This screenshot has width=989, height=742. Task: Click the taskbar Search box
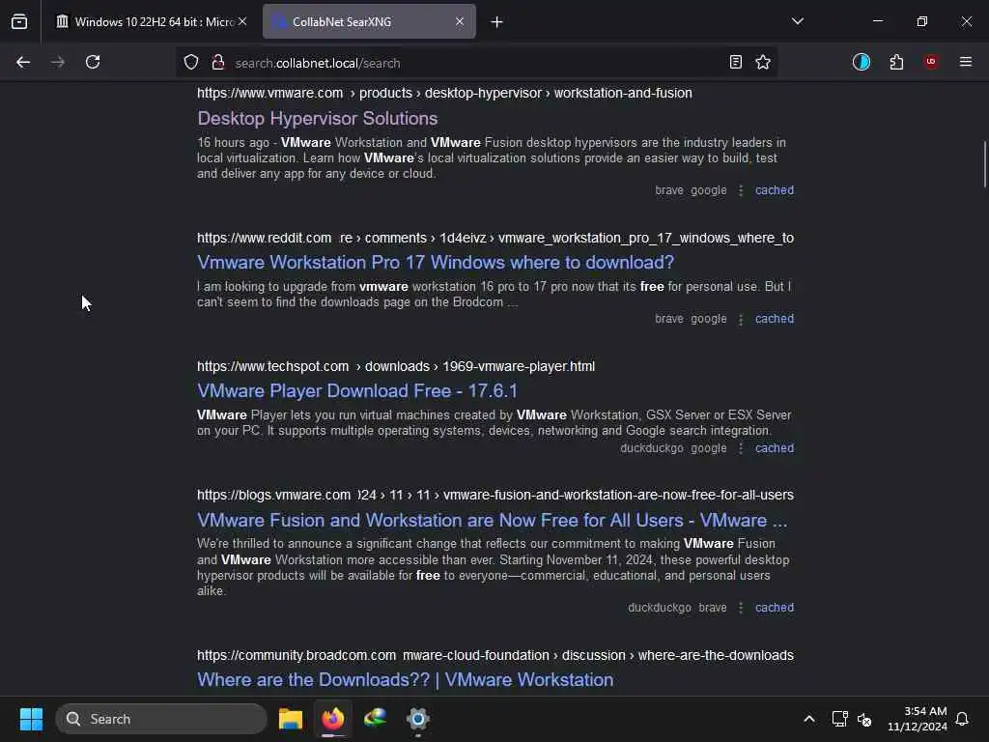(x=161, y=719)
